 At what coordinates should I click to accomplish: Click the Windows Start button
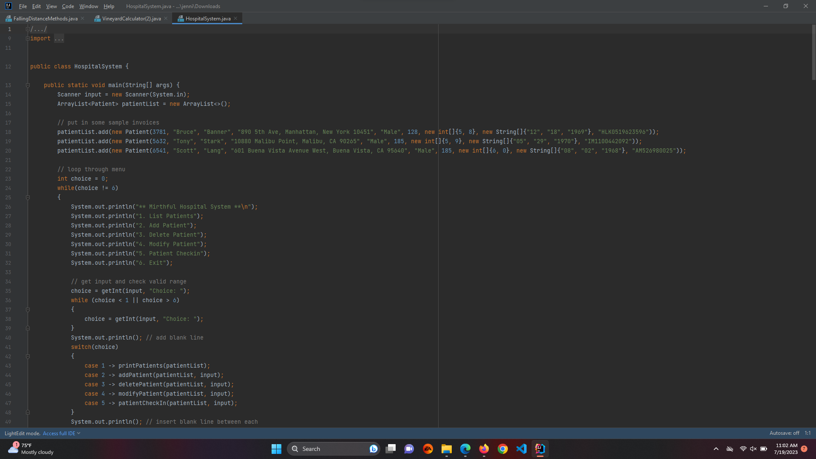276,449
